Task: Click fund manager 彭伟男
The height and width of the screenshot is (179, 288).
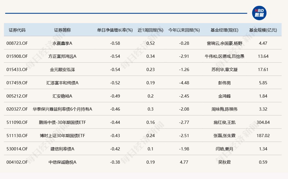Action: coord(224,83)
